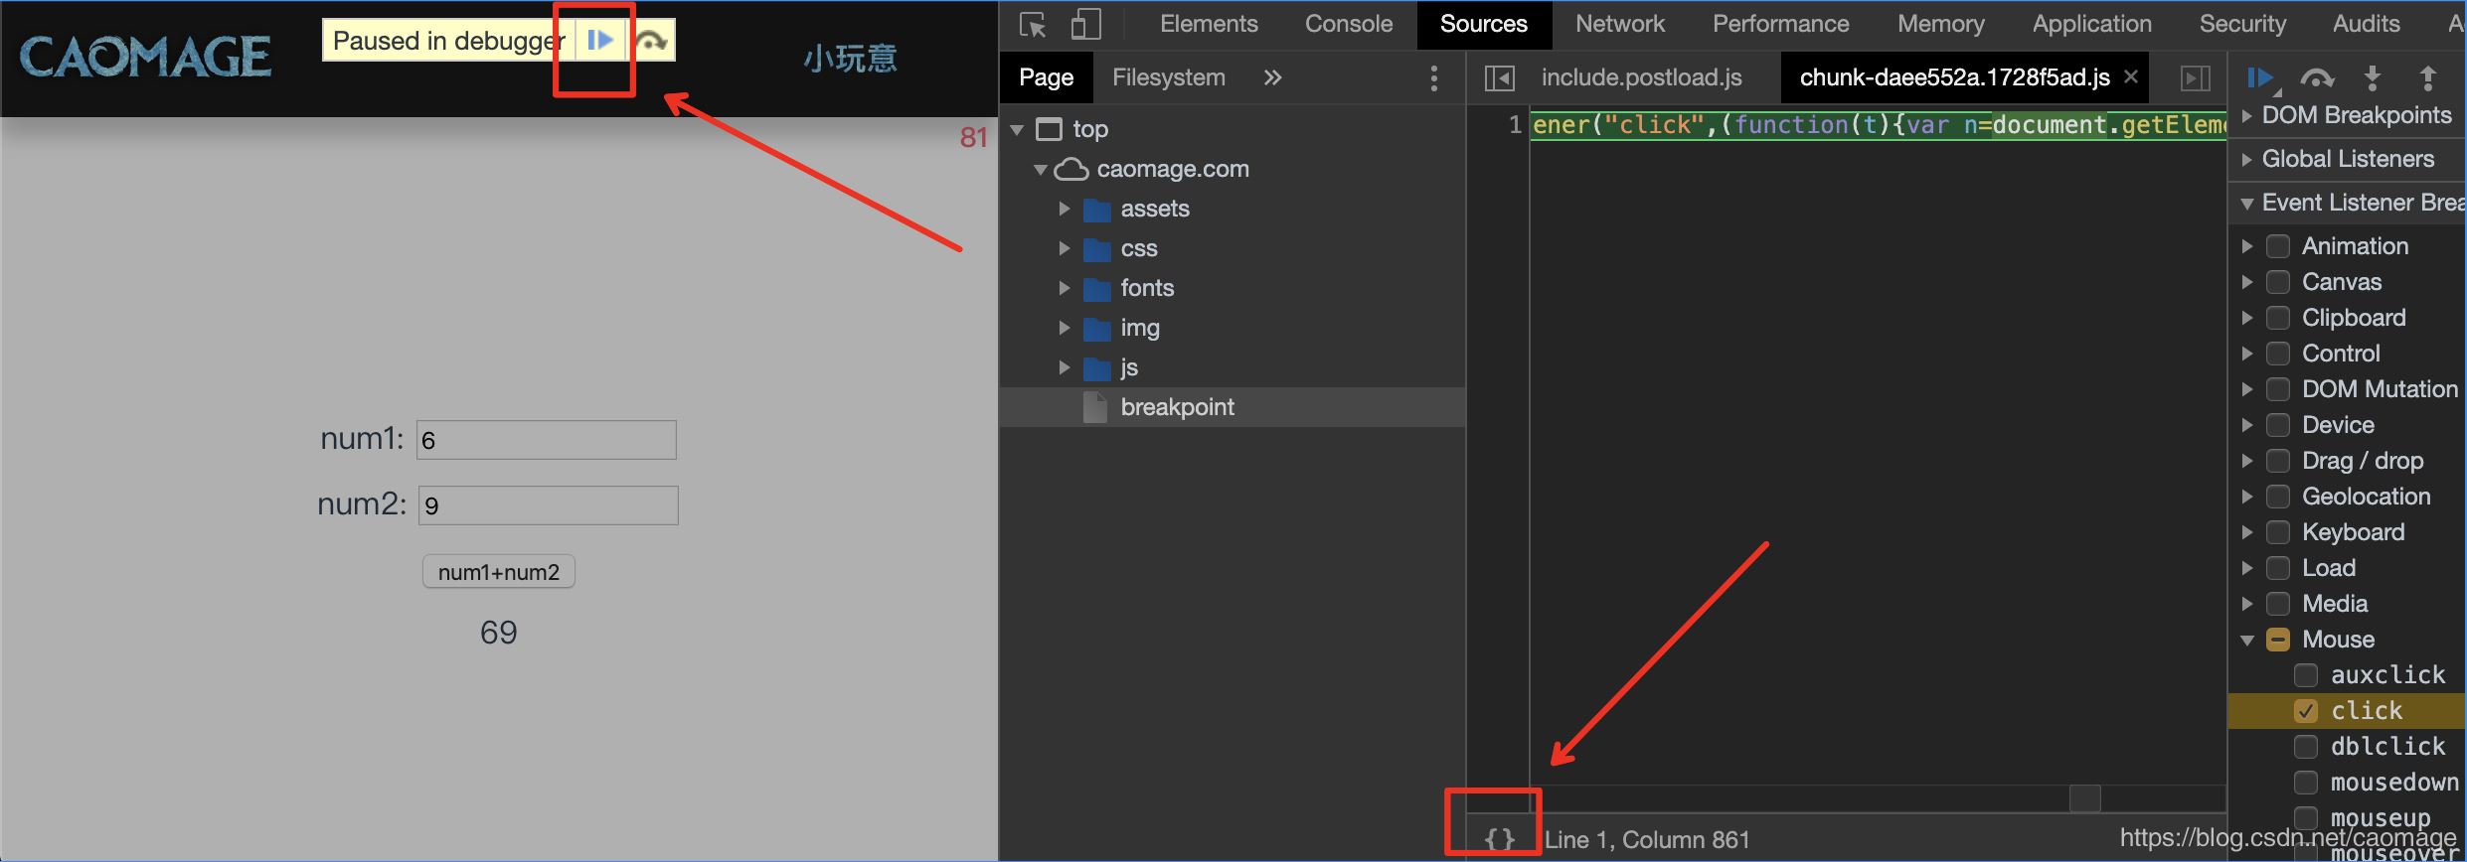This screenshot has height=862, width=2467.
Task: Collapse the Mouse category arrow
Action: pos(2246,641)
